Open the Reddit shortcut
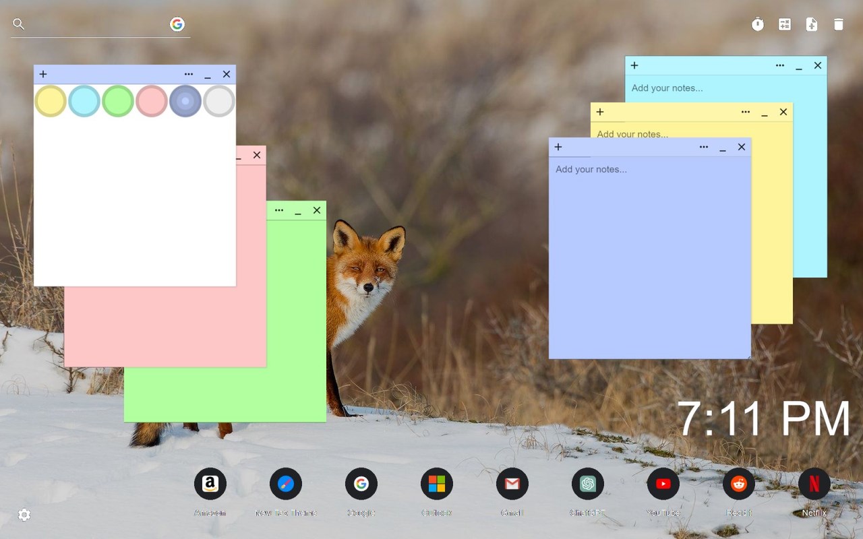 [x=739, y=484]
